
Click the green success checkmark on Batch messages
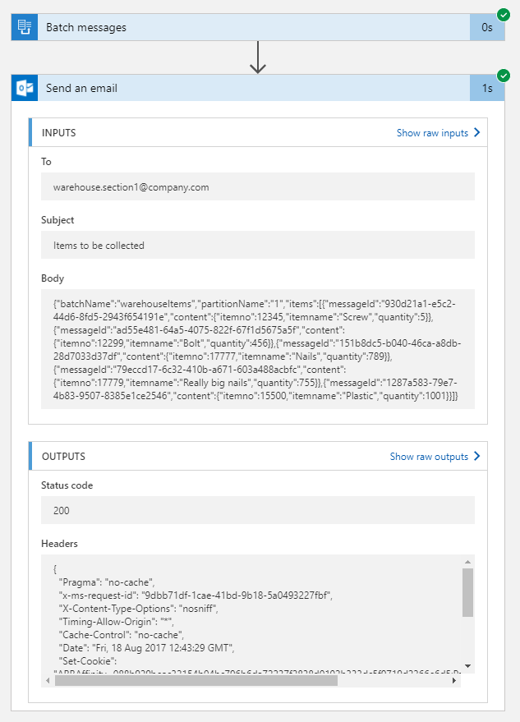(503, 15)
